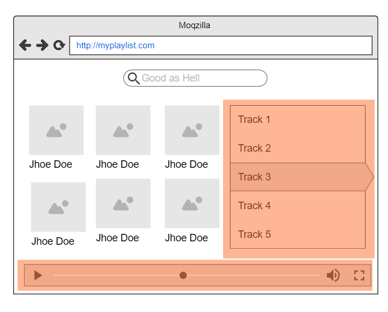The width and height of the screenshot is (388, 312).
Task: Open the middle top-row album thumbnail
Action: pyautogui.click(x=123, y=130)
